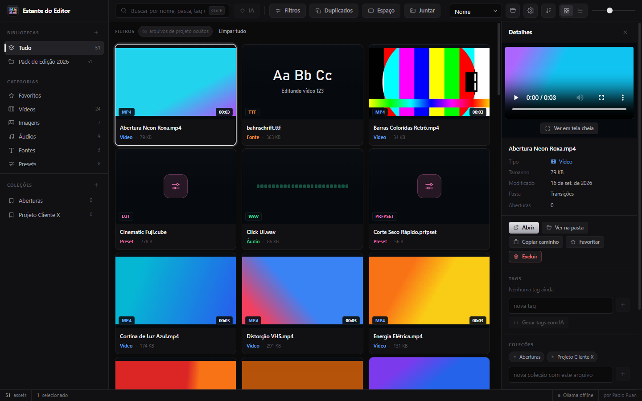Click the Click UI.wav waveform preview
642x401 pixels.
pyautogui.click(x=302, y=186)
